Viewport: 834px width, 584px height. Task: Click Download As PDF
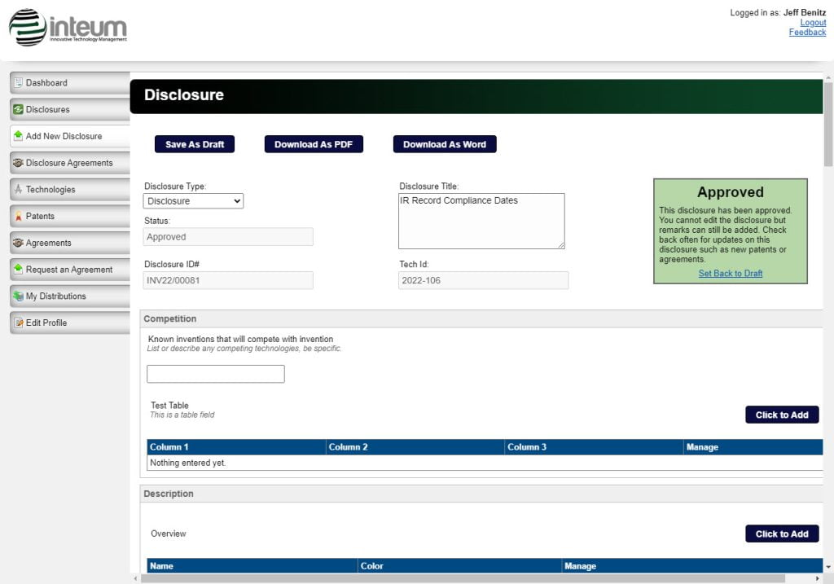click(x=313, y=143)
